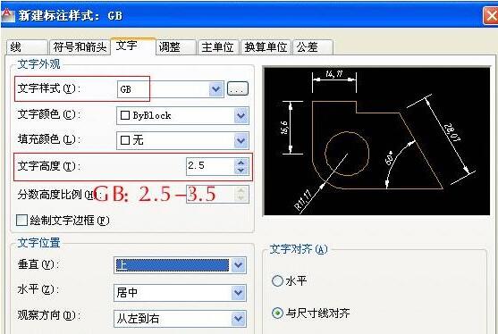This screenshot has height=334, width=498.
Task: Click the ellipsis button beside 文字样式
Action: pyautogui.click(x=238, y=88)
